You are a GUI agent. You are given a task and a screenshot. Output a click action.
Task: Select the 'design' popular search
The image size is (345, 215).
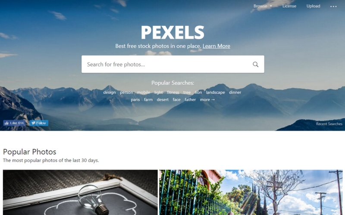coord(110,92)
